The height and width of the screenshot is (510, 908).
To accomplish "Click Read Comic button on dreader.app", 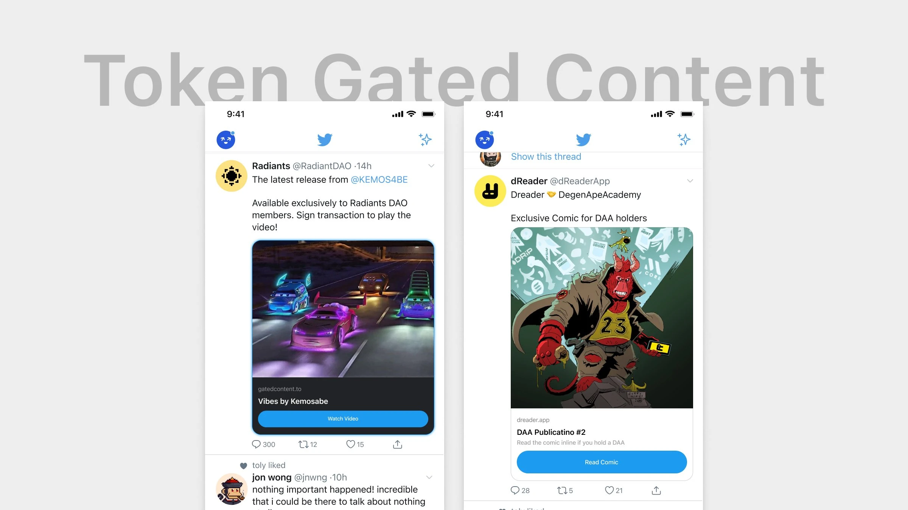I will pyautogui.click(x=600, y=461).
